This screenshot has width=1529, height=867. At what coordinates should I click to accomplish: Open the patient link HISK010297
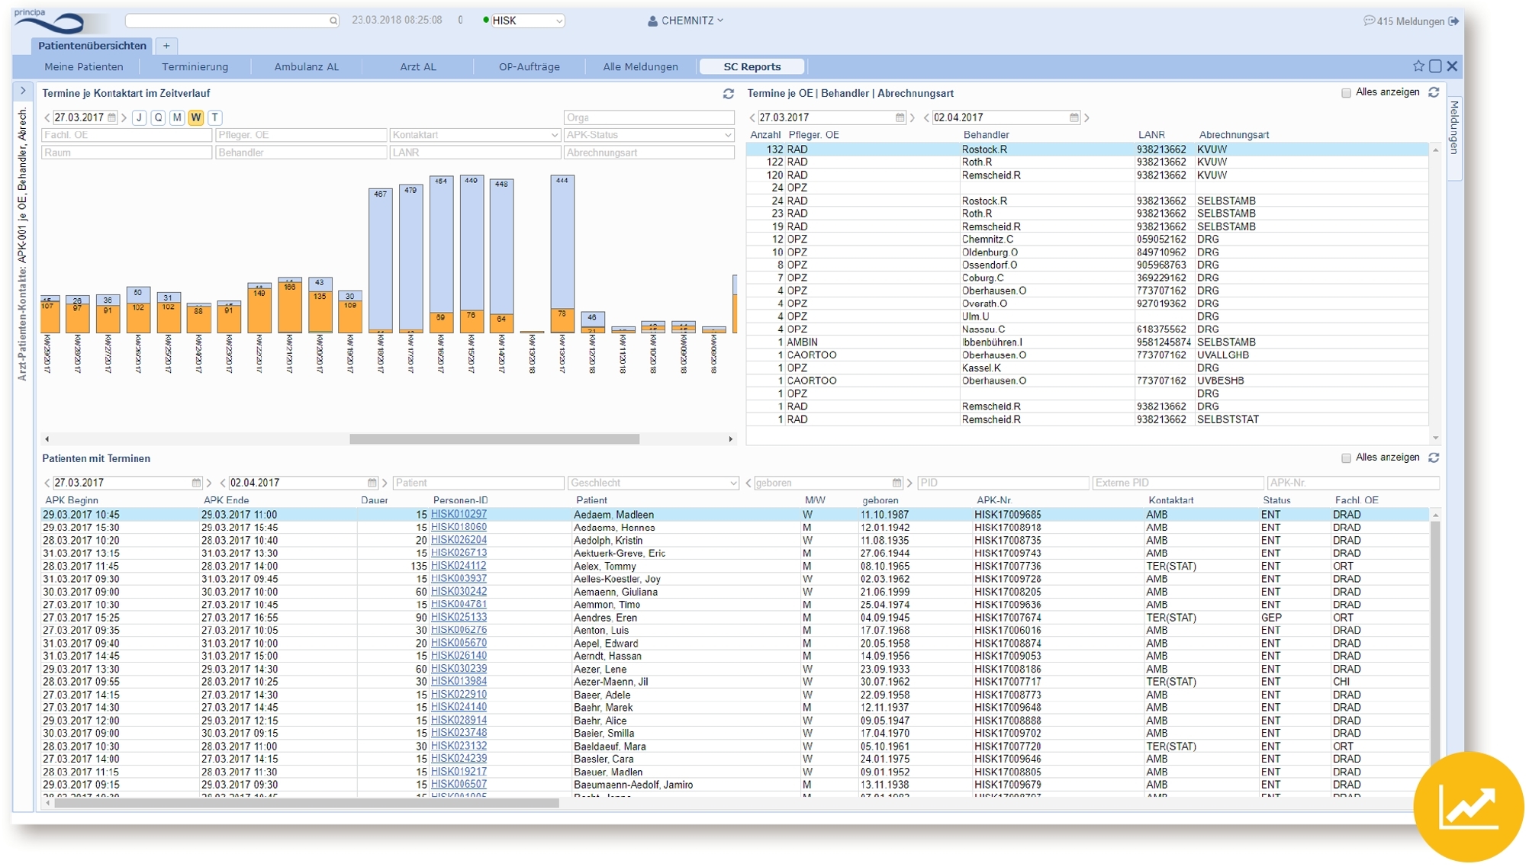click(x=459, y=515)
